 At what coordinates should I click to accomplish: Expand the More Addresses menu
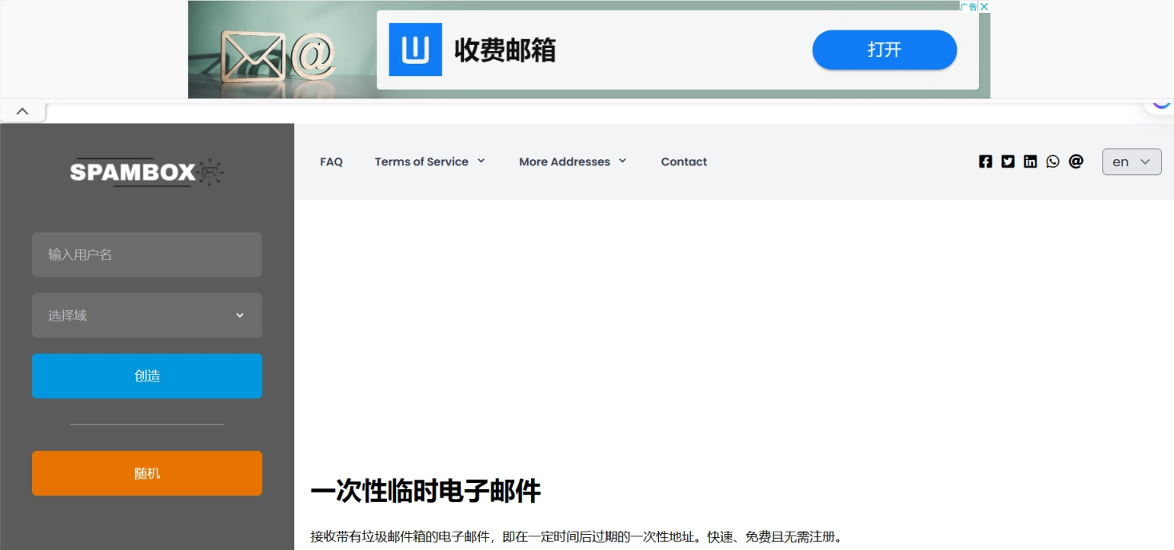pyautogui.click(x=572, y=161)
